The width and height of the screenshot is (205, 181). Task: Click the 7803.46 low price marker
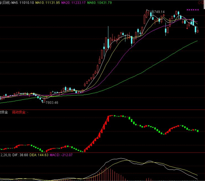point(52,103)
